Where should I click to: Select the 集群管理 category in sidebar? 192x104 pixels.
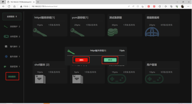12,66
